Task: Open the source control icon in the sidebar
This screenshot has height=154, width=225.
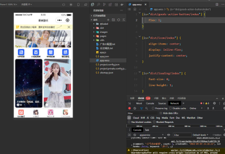Action: pos(104,5)
